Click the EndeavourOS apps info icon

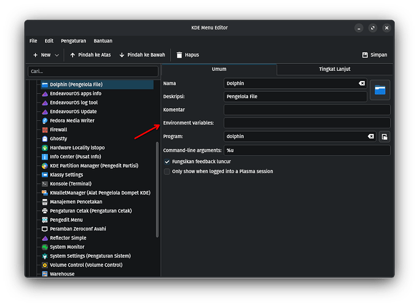pyautogui.click(x=45, y=94)
